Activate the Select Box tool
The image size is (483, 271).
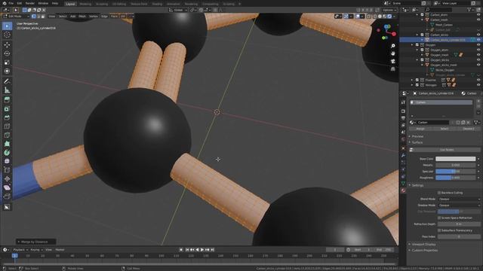tap(7, 26)
